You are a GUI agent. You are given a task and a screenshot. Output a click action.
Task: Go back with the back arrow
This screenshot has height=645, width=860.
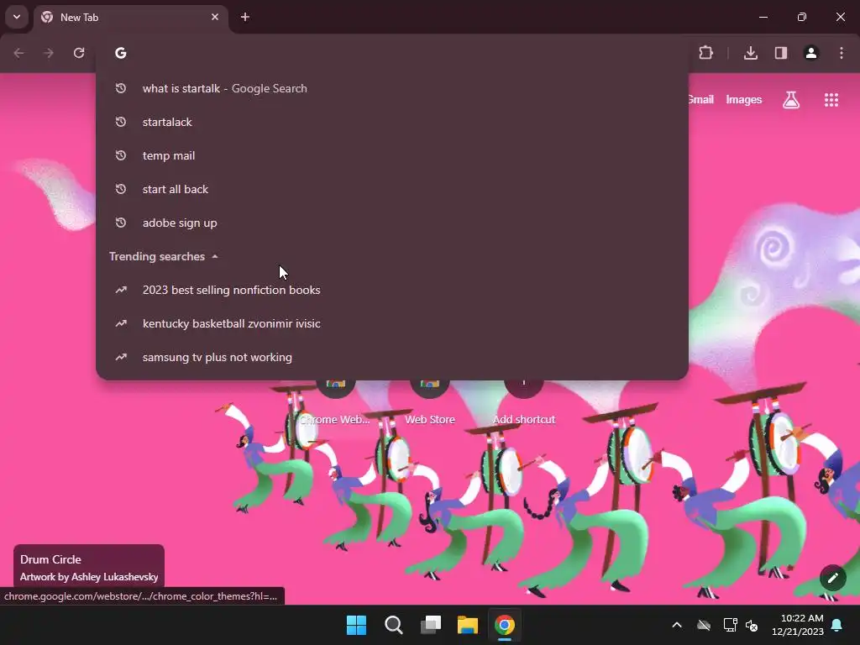click(x=19, y=53)
